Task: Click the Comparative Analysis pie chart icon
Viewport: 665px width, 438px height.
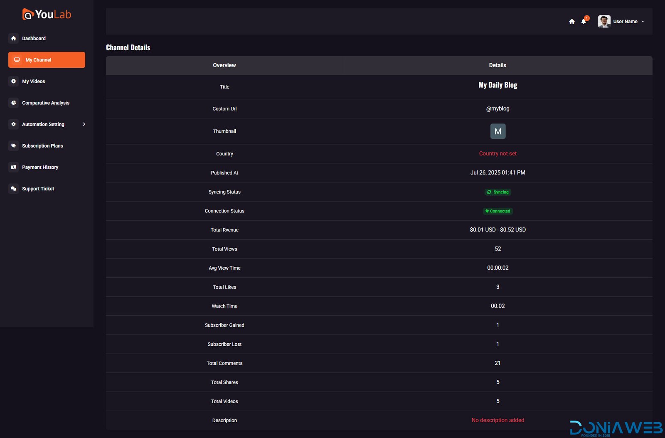Action: (14, 103)
